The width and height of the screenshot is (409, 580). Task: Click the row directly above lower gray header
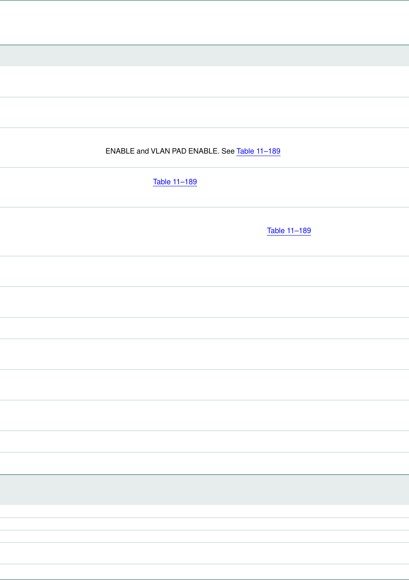204,463
